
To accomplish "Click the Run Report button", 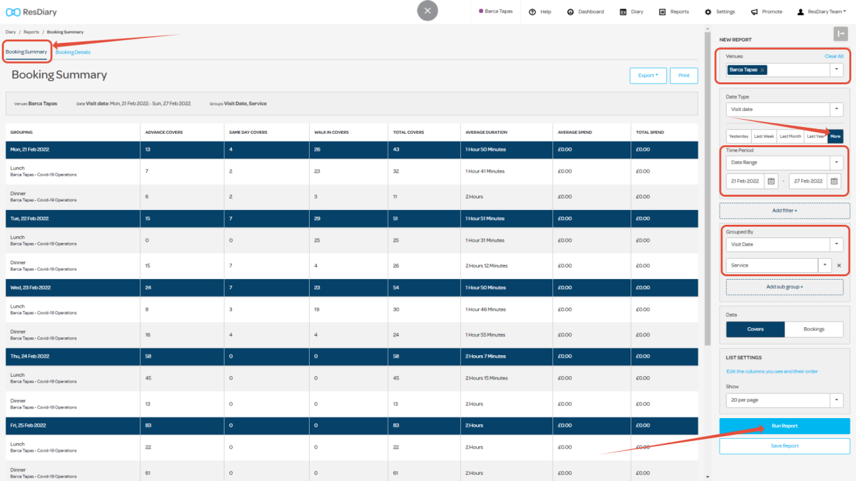I will [x=784, y=426].
